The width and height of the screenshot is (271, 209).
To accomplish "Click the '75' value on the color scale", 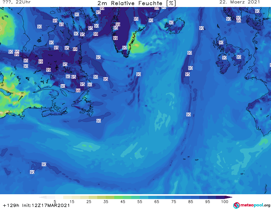I will [173, 202].
